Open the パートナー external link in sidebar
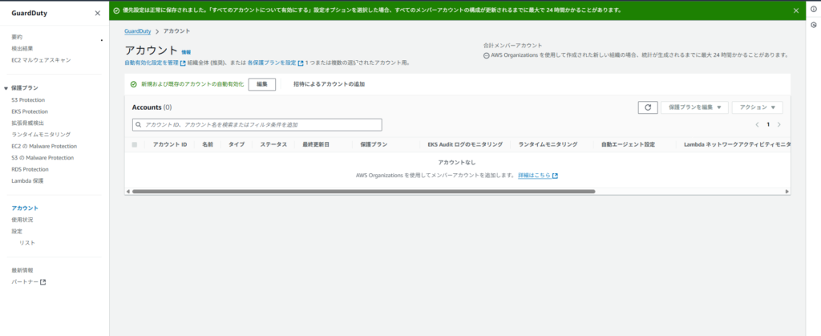The height and width of the screenshot is (336, 821). click(x=29, y=282)
